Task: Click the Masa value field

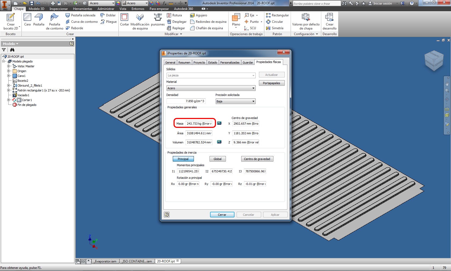Action: point(199,124)
